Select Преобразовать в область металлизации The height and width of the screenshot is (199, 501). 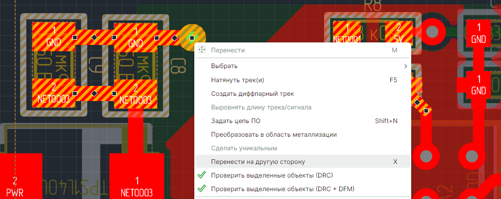coord(302,135)
